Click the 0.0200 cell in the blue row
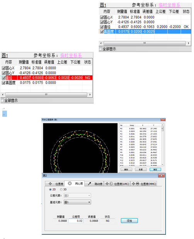 point(136,32)
